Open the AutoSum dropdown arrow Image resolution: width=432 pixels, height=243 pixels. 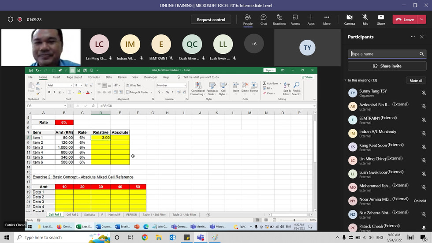click(x=280, y=83)
